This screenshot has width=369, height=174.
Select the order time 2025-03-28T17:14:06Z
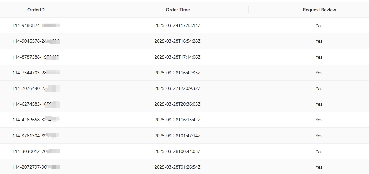[177, 57]
